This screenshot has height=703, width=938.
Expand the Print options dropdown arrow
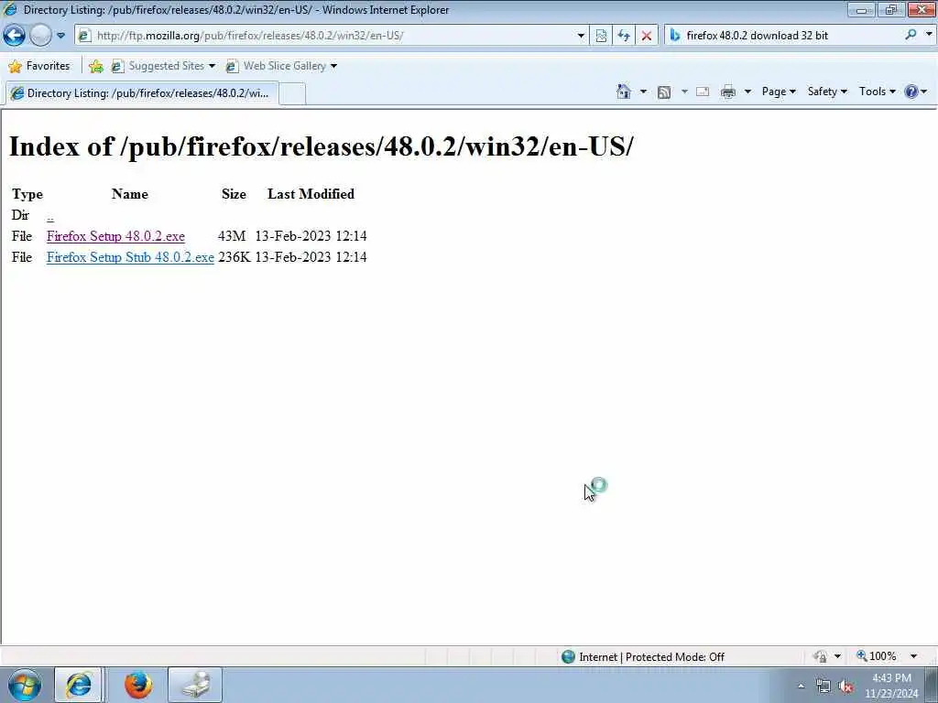[x=747, y=92]
